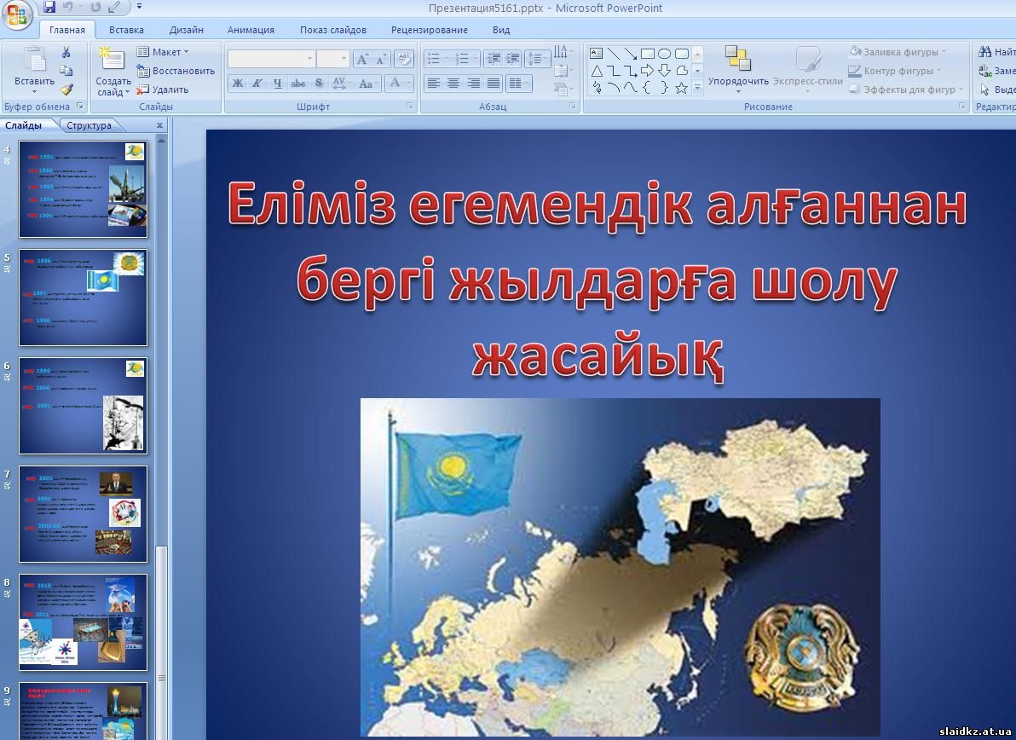Open Экспресс-стили quick styles
1016x740 pixels.
click(807, 67)
